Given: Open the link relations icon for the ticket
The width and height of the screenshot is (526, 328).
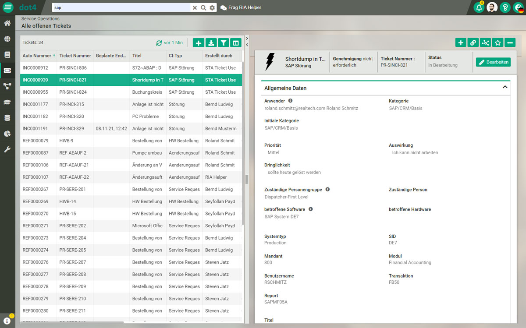Looking at the screenshot, I should pos(473,42).
